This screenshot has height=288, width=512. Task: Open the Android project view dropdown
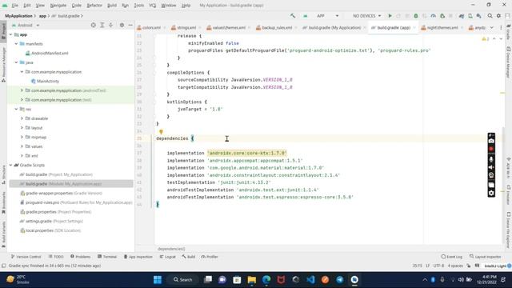click(x=26, y=25)
